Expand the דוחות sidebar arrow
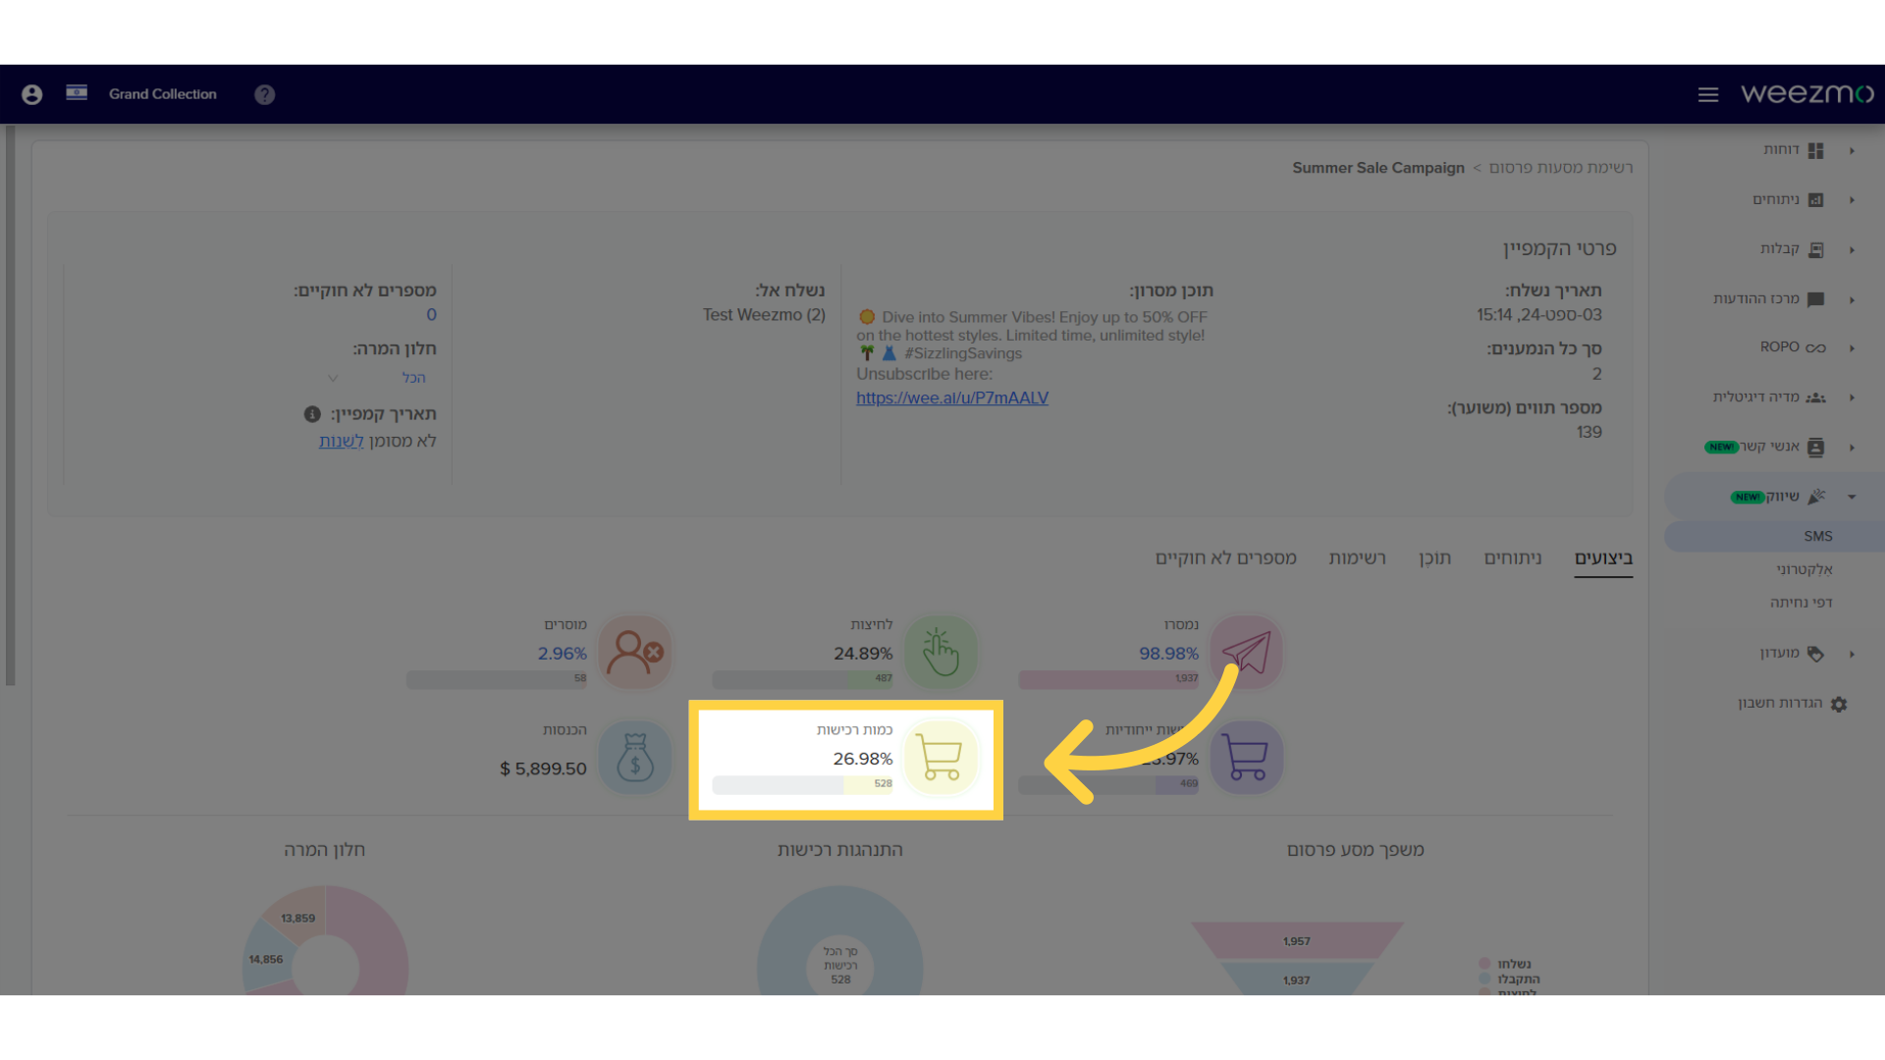This screenshot has height=1060, width=1885. (x=1852, y=150)
